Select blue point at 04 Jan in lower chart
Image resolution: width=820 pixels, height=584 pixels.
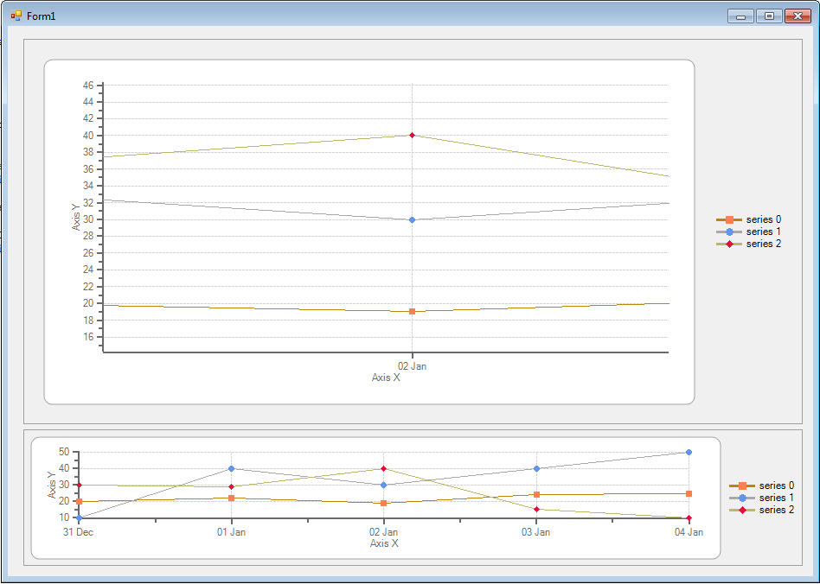click(689, 452)
